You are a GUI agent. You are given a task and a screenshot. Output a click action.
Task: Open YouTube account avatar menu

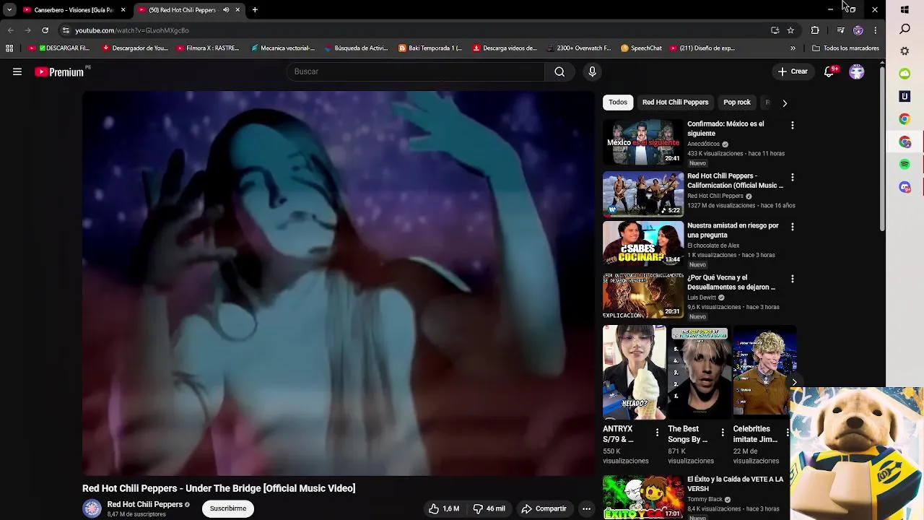point(857,71)
